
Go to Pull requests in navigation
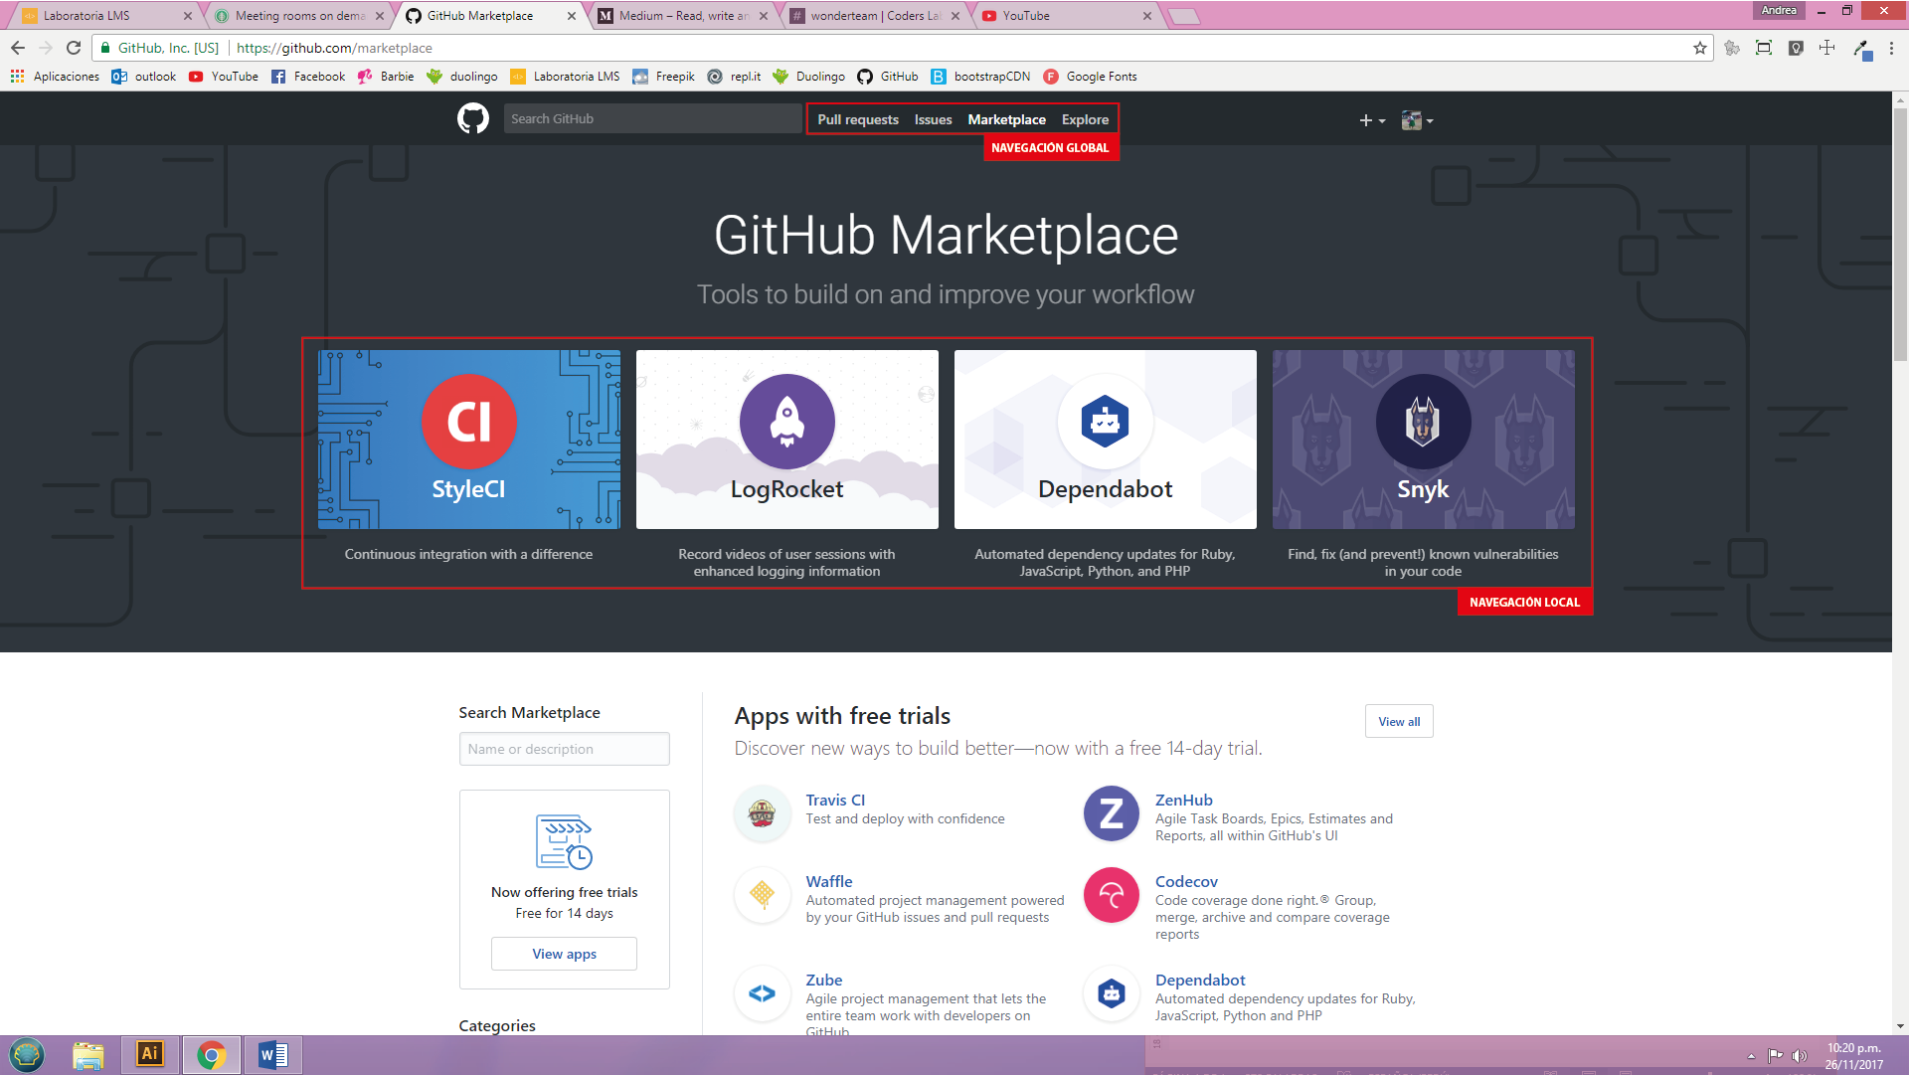coord(857,119)
